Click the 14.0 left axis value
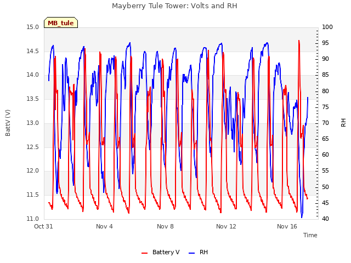Screen dimensions: 351x263 [32, 75]
